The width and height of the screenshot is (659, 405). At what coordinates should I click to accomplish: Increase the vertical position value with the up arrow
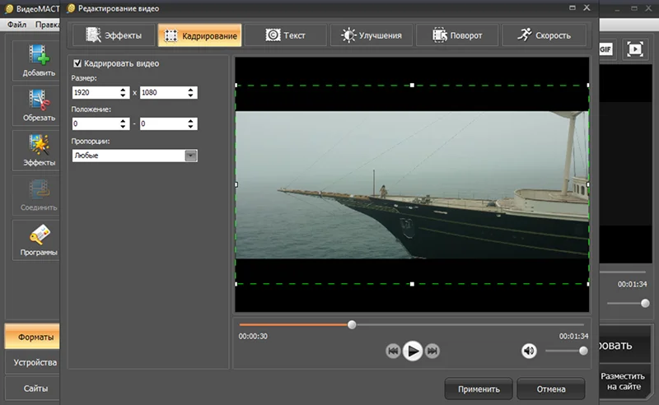pos(191,121)
